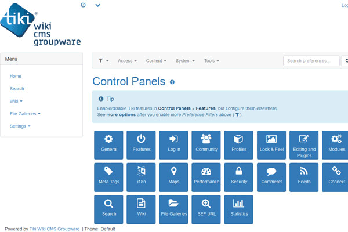This screenshot has width=348, height=232.
Task: Open the Content menu
Action: pyautogui.click(x=156, y=61)
